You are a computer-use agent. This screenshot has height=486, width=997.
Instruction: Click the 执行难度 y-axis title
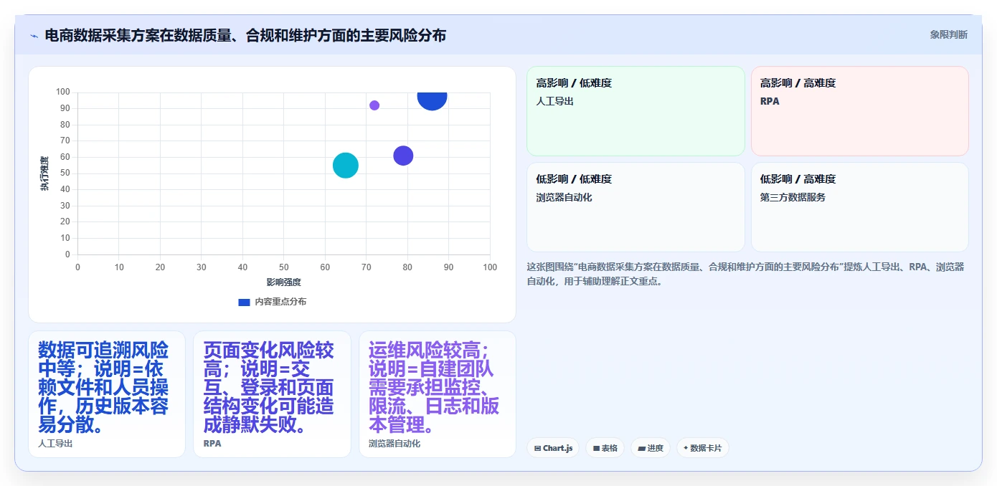(x=44, y=173)
